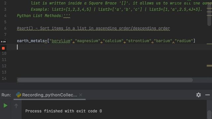Open Run panel settings gear
The width and height of the screenshot is (212, 119).
point(198,95)
